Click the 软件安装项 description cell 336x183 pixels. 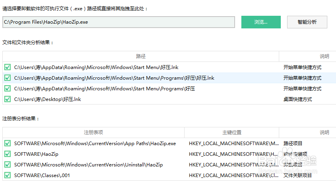[295, 154]
